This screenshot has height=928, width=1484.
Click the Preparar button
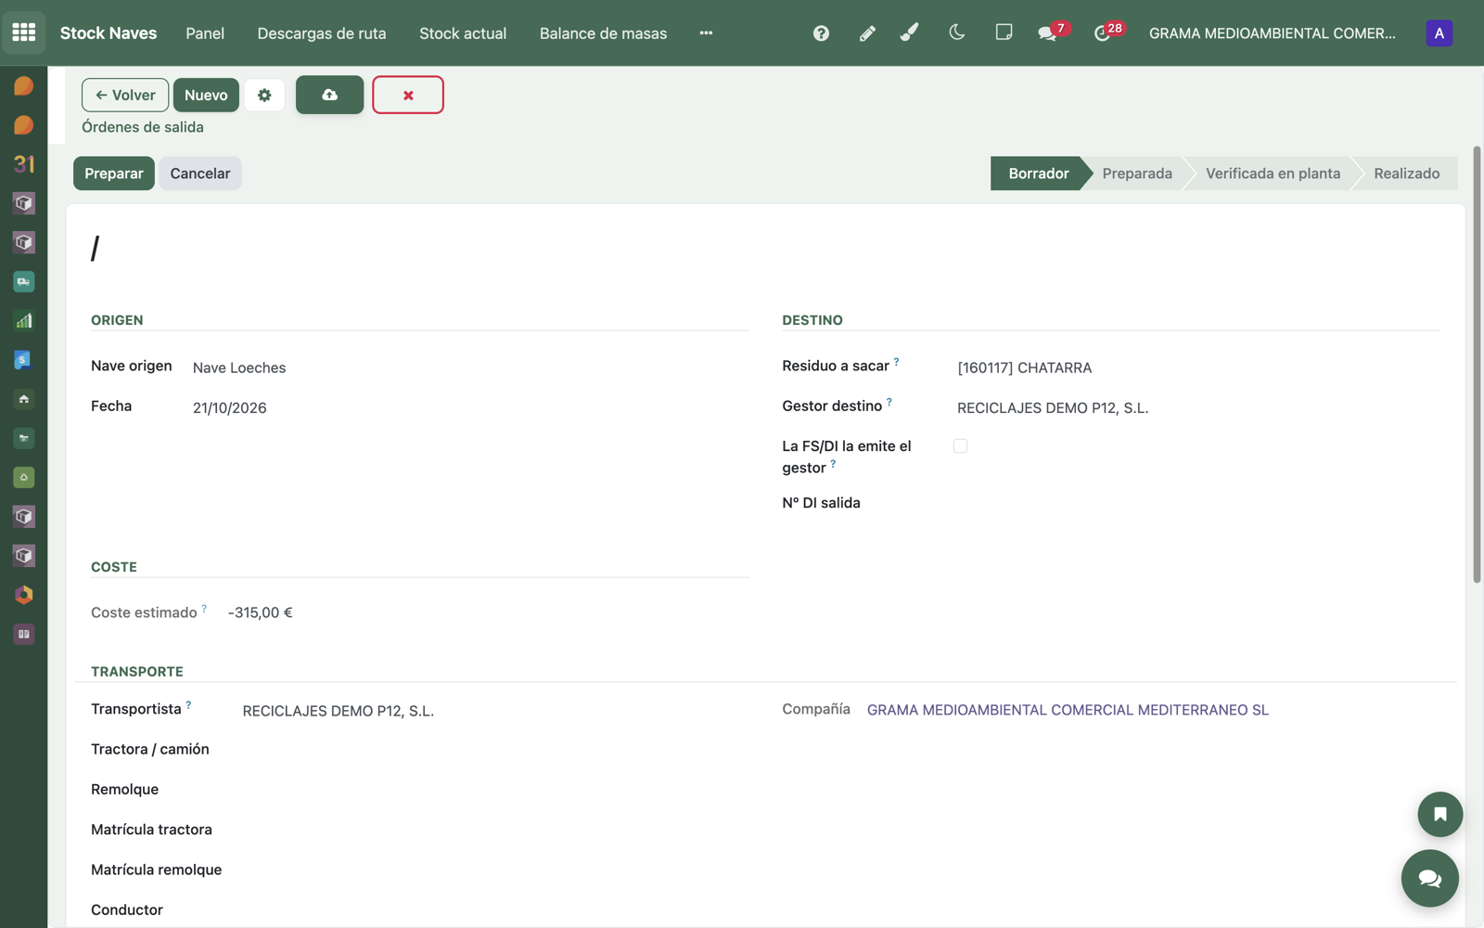pos(114,174)
